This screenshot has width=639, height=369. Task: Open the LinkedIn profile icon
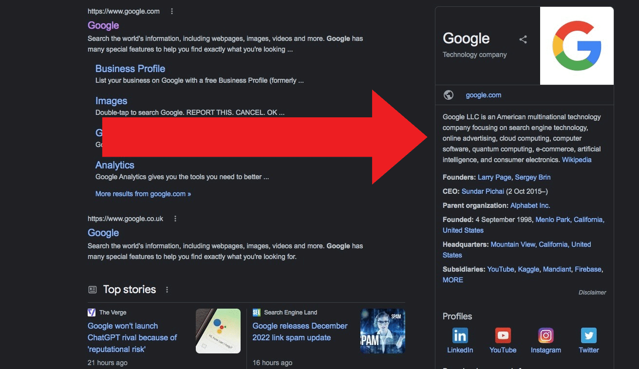(x=460, y=335)
